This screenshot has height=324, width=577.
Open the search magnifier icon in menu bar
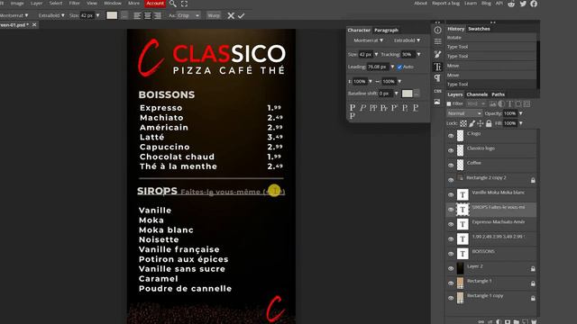click(x=172, y=4)
